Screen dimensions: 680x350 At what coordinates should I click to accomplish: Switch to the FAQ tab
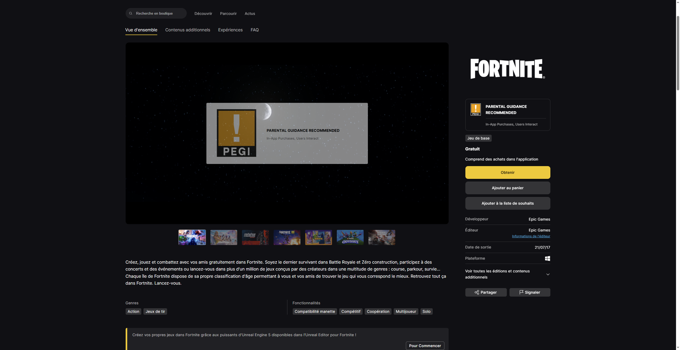tap(254, 30)
